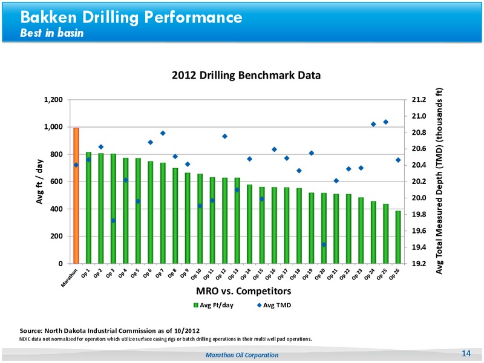Click the '19.2' right axis value

419,264
